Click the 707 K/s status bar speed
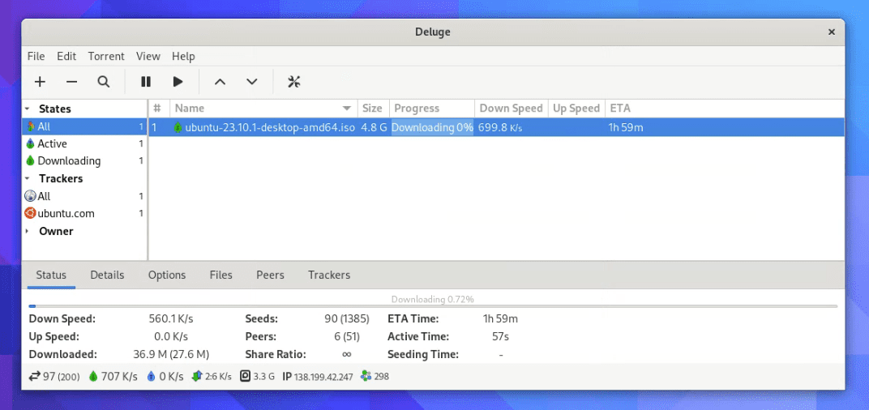The width and height of the screenshot is (869, 410). (119, 376)
